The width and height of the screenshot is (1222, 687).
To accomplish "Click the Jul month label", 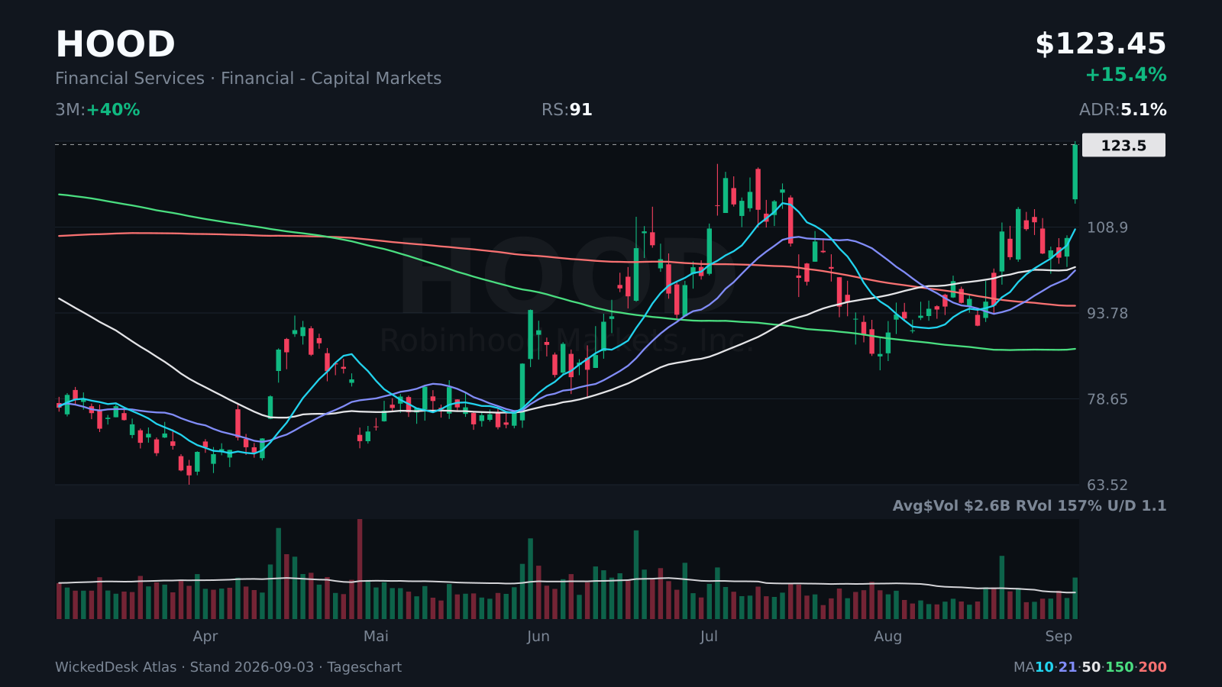I will click(x=709, y=637).
